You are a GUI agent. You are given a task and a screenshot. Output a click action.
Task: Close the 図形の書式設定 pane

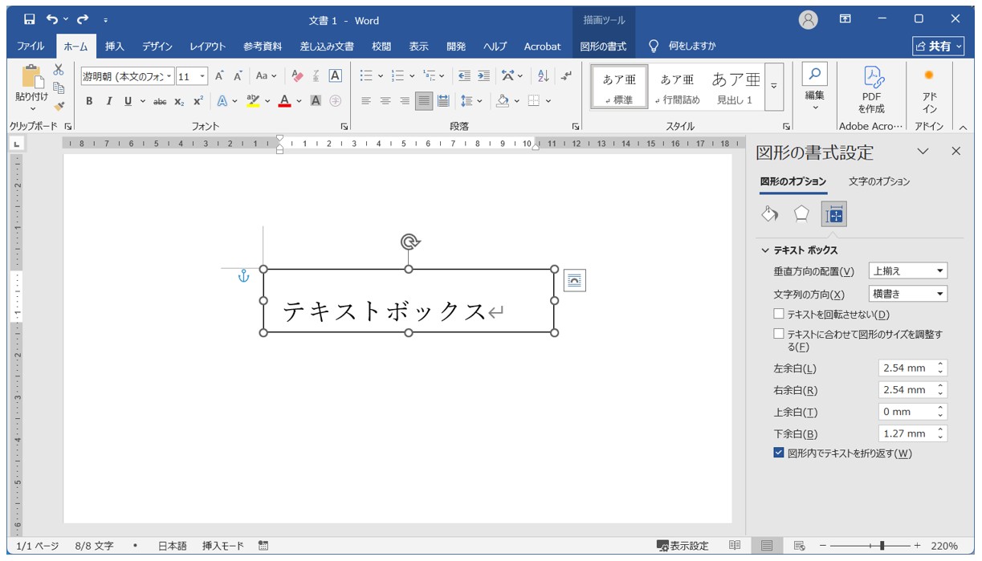point(956,151)
